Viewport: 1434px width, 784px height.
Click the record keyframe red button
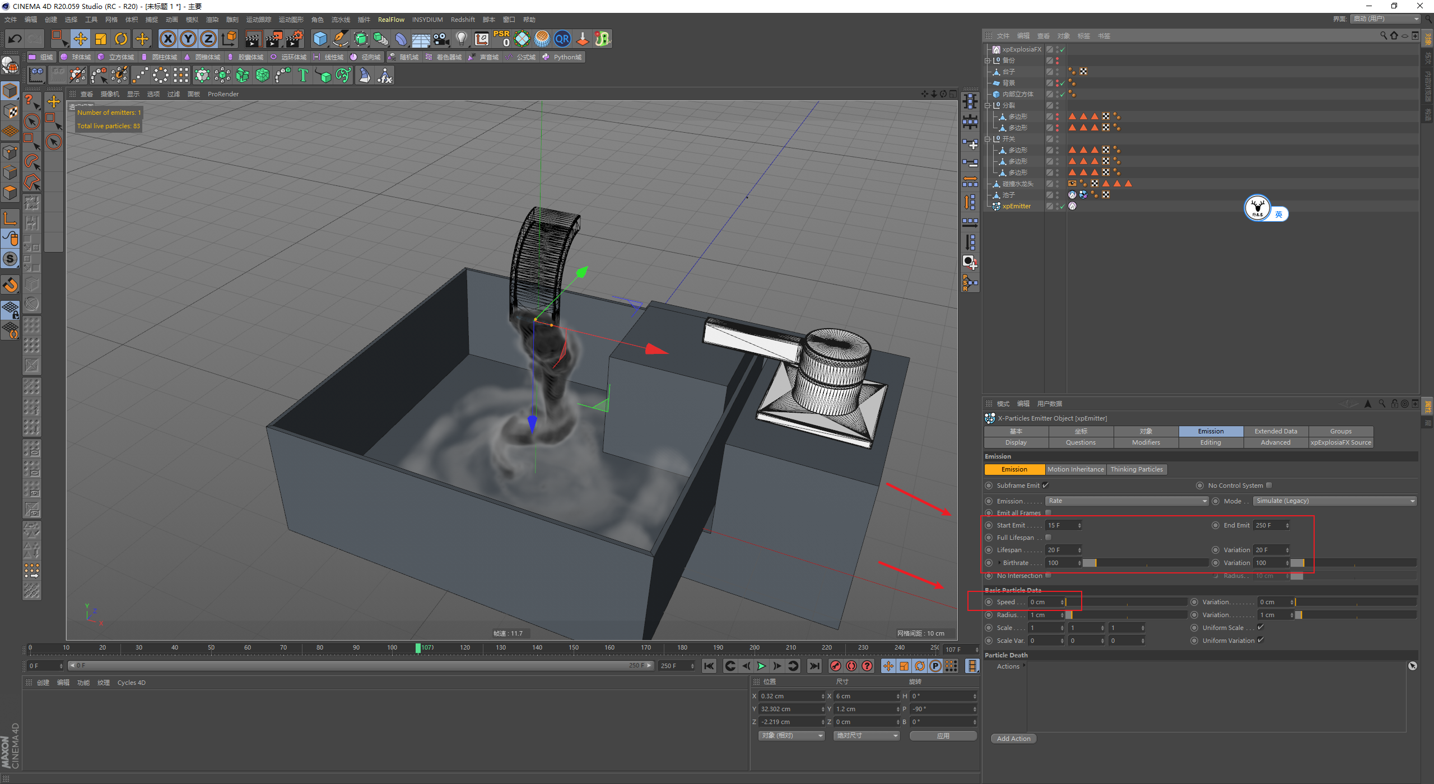point(835,666)
